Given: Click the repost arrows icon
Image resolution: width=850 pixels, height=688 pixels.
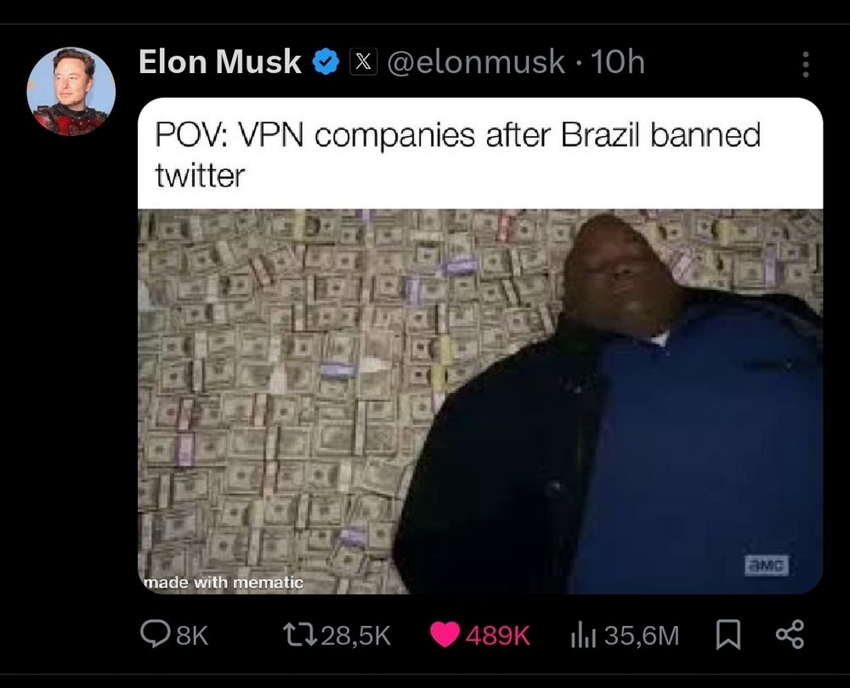Looking at the screenshot, I should tap(300, 634).
